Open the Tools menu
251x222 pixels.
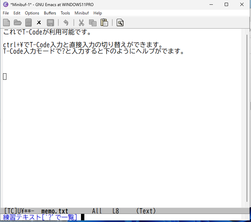pyautogui.click(x=65, y=13)
